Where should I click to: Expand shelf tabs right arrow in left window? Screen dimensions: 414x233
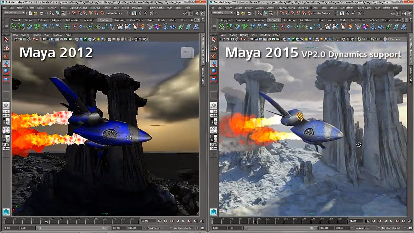199,20
